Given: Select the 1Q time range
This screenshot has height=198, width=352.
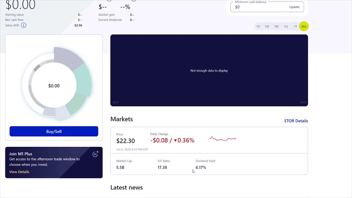Looking at the screenshot, I should click(x=286, y=26).
